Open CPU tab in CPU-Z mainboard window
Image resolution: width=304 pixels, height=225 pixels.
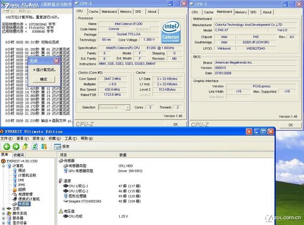(195, 12)
